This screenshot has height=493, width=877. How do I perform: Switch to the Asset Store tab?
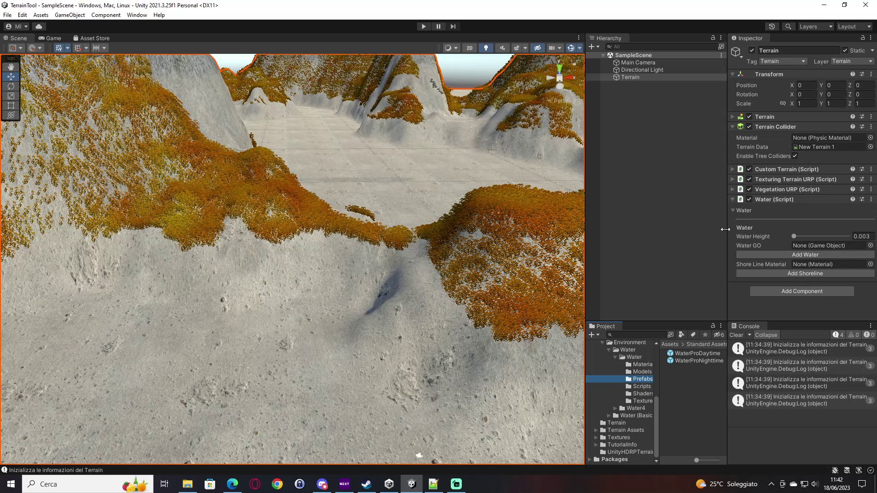click(x=91, y=38)
